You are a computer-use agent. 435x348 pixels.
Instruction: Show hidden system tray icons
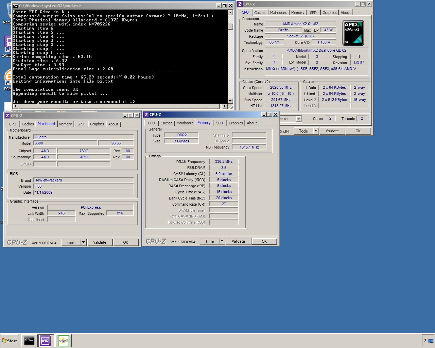click(425, 341)
